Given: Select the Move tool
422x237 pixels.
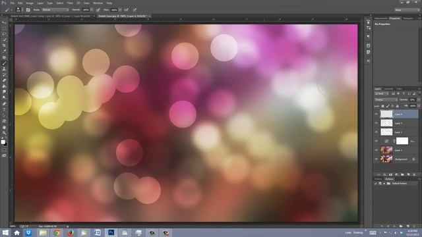Looking at the screenshot, I should point(4,22).
